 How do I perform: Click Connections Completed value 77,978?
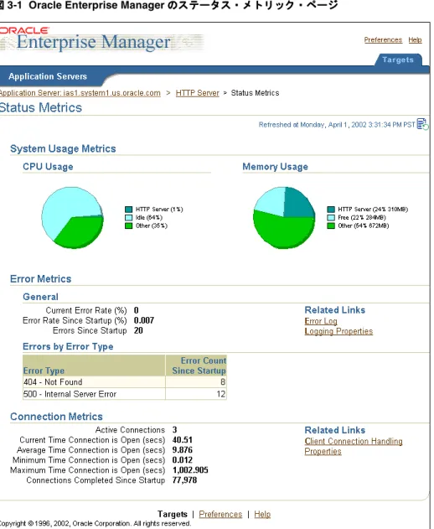[x=184, y=480]
